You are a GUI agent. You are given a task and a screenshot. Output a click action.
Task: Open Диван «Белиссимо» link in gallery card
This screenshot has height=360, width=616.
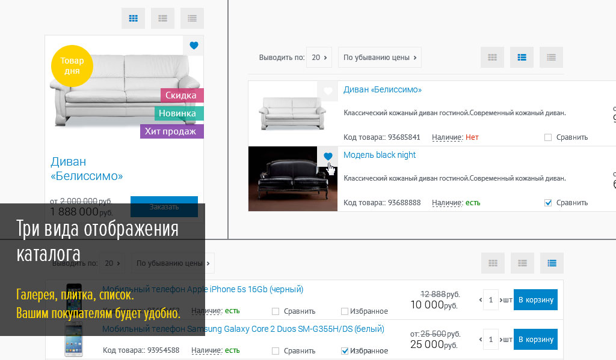[x=87, y=169]
